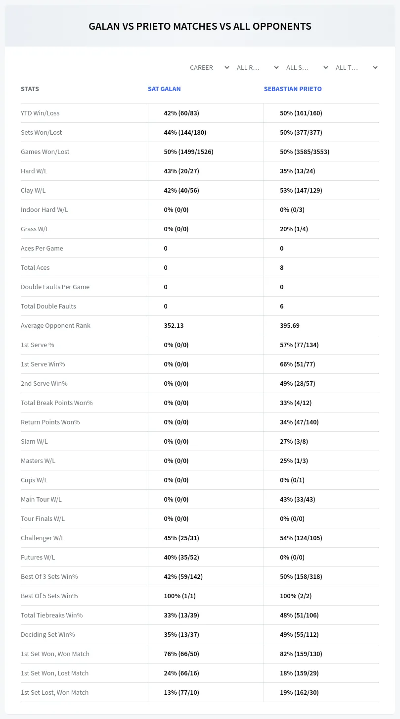Viewport: 400px width, 719px height.
Task: Click Galan's Futures W/L value 40% (35/52)
Action: [181, 557]
